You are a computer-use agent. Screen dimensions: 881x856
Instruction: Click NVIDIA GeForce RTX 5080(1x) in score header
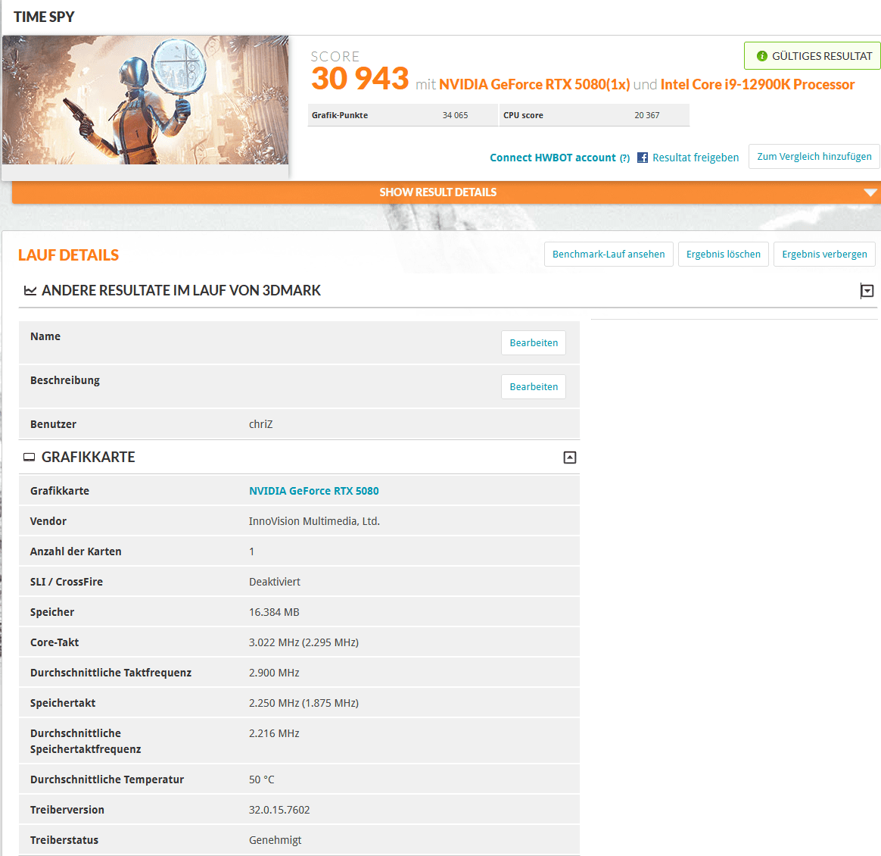[534, 84]
